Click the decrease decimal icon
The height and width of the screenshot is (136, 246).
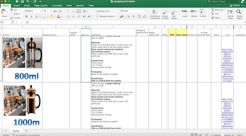[x=145, y=16]
